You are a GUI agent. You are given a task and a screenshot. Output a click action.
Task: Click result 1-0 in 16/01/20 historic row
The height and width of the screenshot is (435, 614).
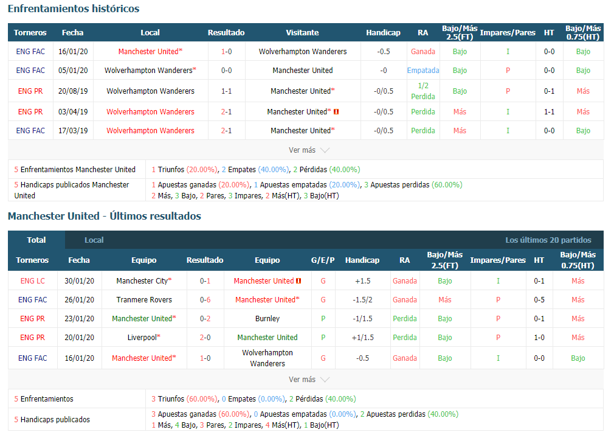226,51
